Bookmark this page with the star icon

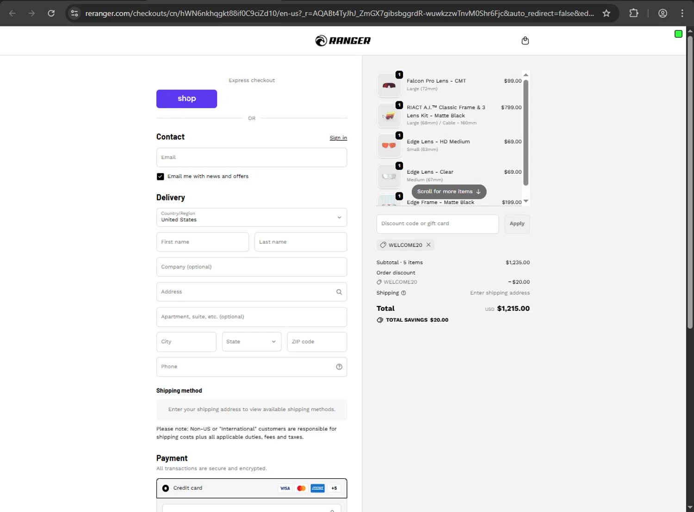point(607,13)
